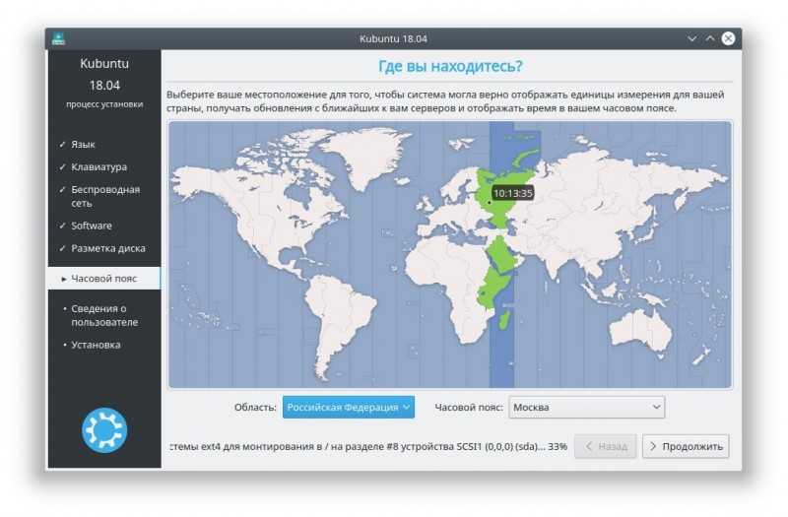Select the Клавиатура step in sidebar
This screenshot has height=517, width=788.
(x=99, y=166)
